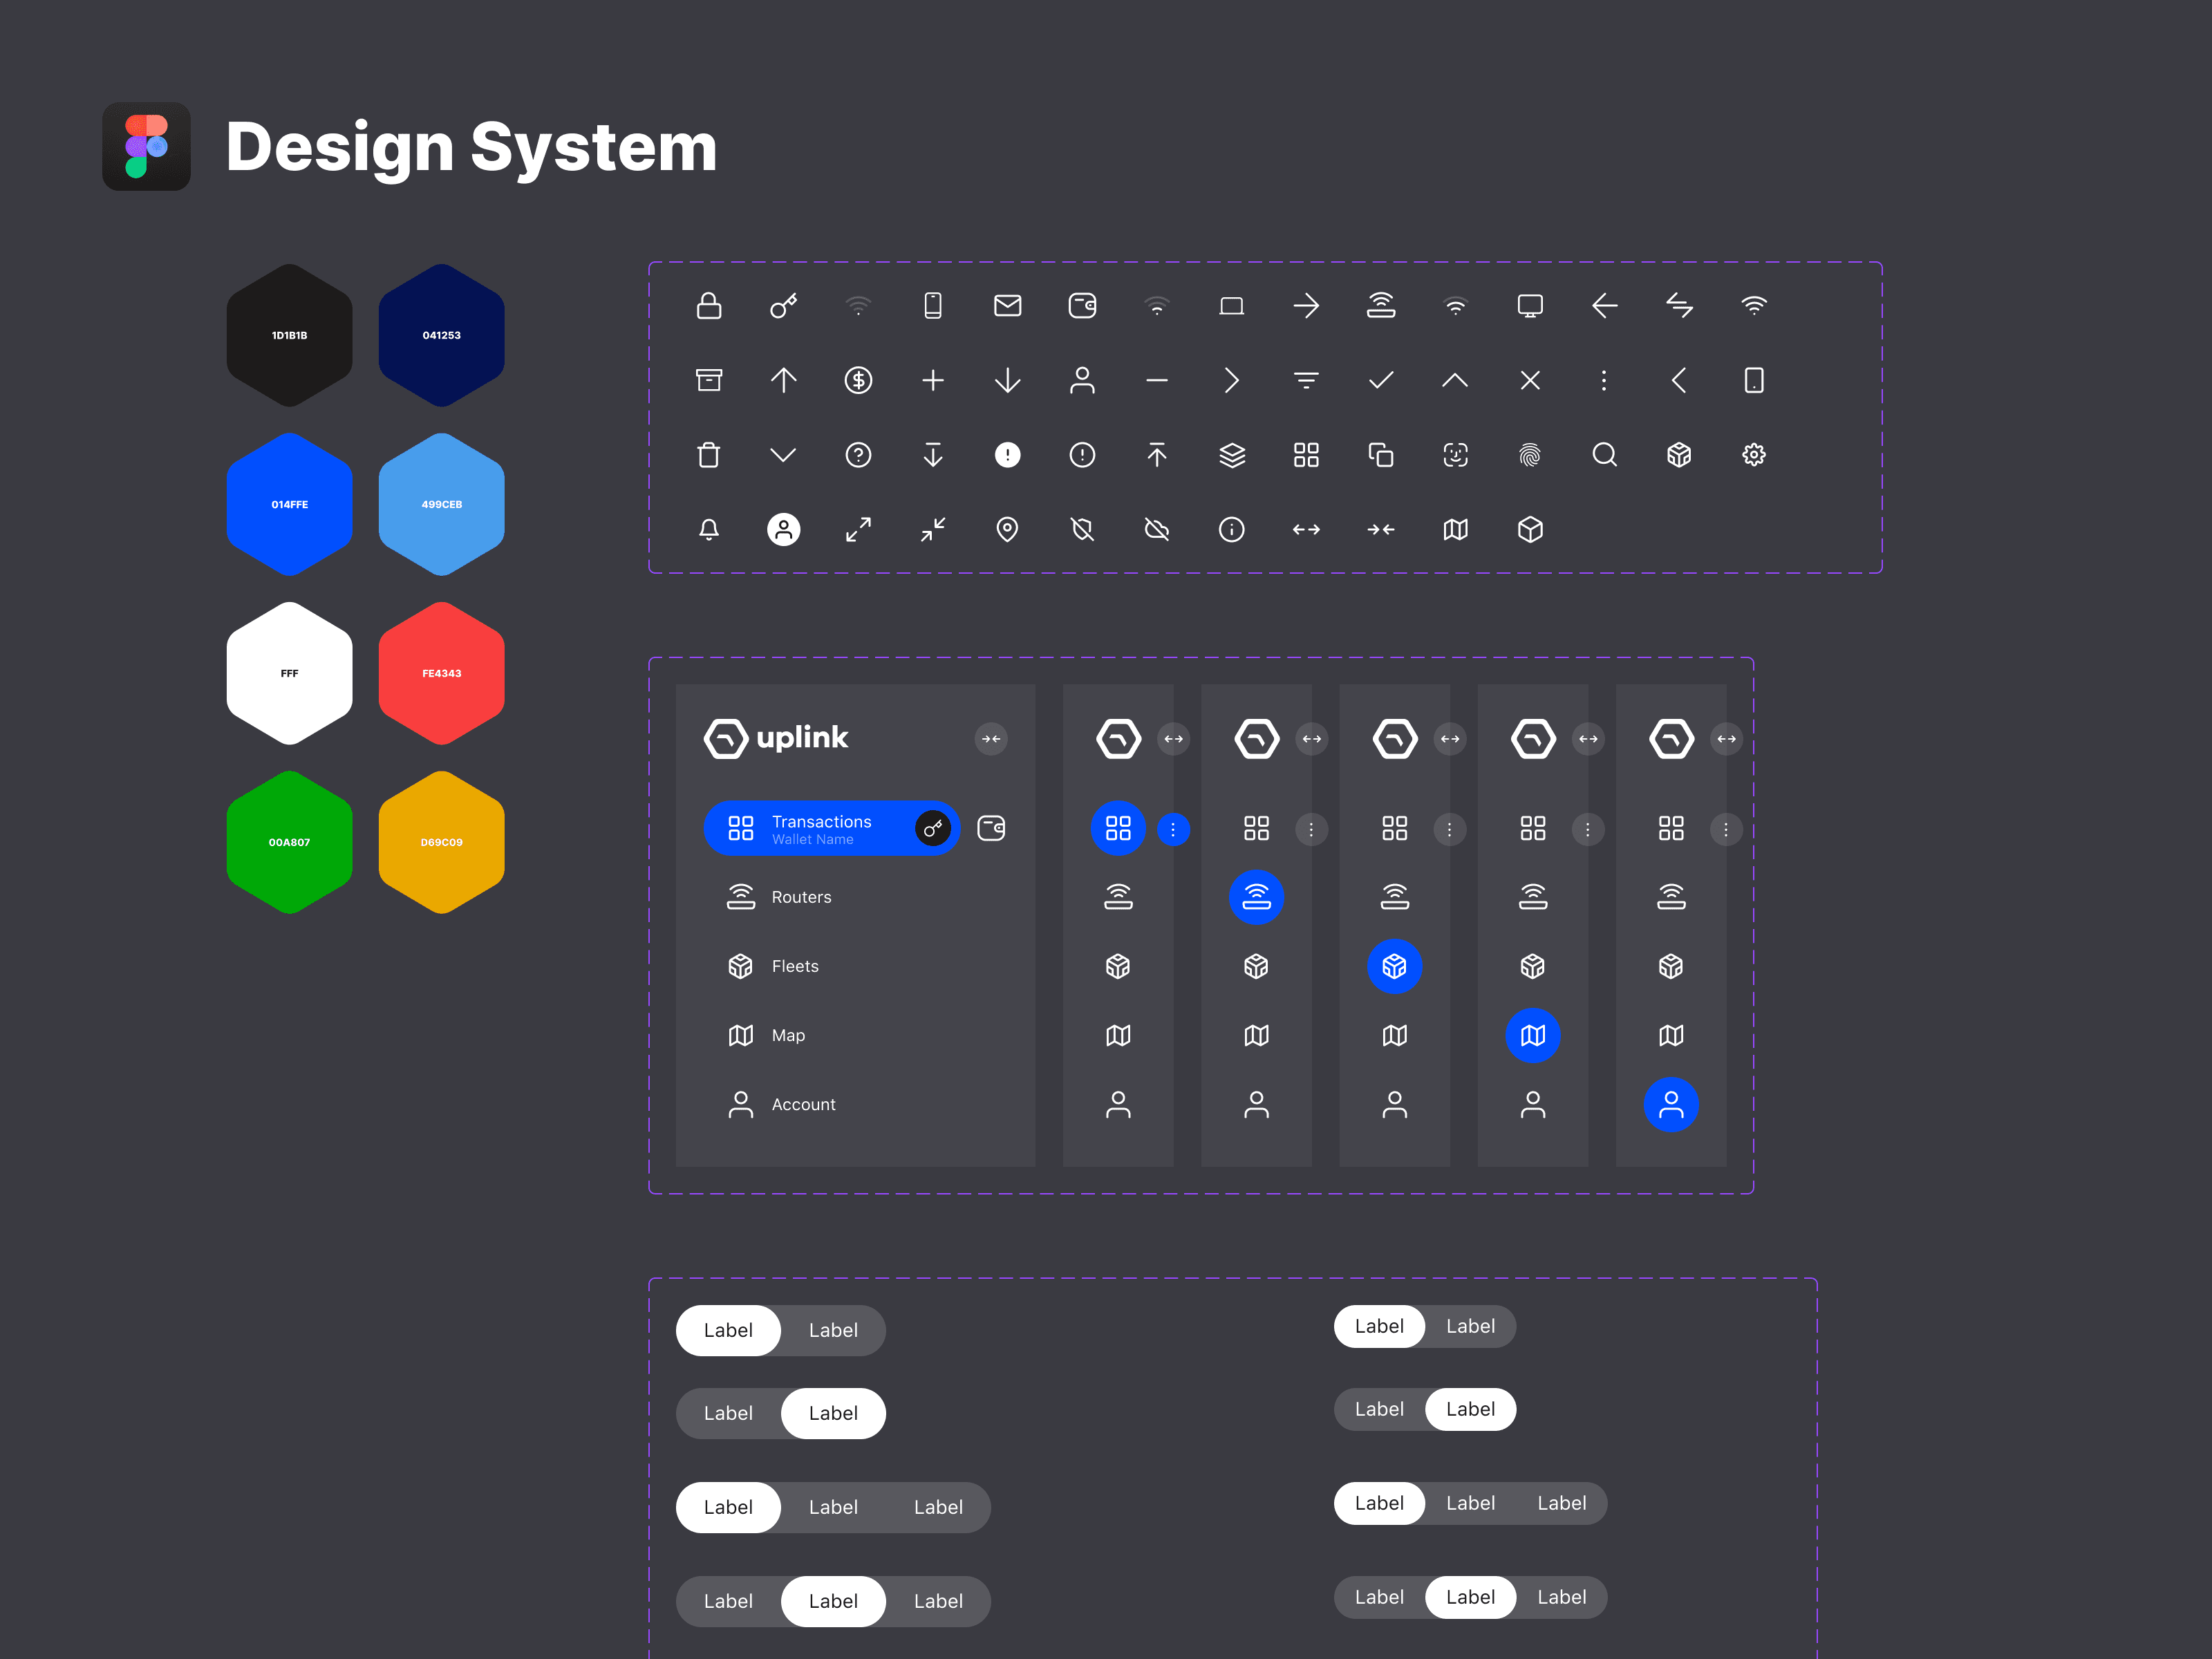The image size is (2212, 1659).
Task: Click the trash bin icon
Action: point(709,455)
